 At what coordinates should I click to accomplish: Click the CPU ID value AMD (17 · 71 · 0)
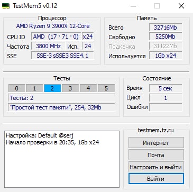(x=56, y=36)
